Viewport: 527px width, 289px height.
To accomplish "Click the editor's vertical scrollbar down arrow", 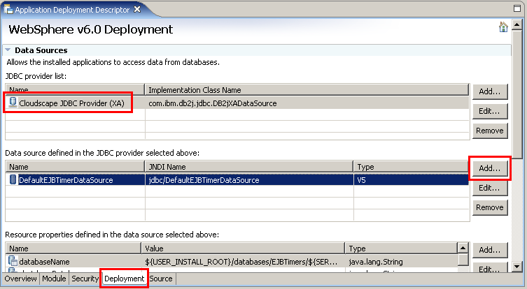I will pos(517,267).
